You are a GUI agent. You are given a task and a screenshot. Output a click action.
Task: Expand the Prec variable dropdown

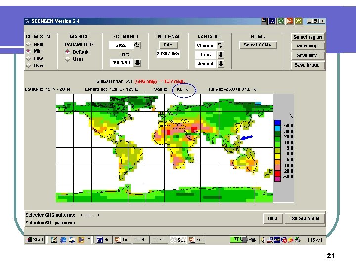pos(221,54)
